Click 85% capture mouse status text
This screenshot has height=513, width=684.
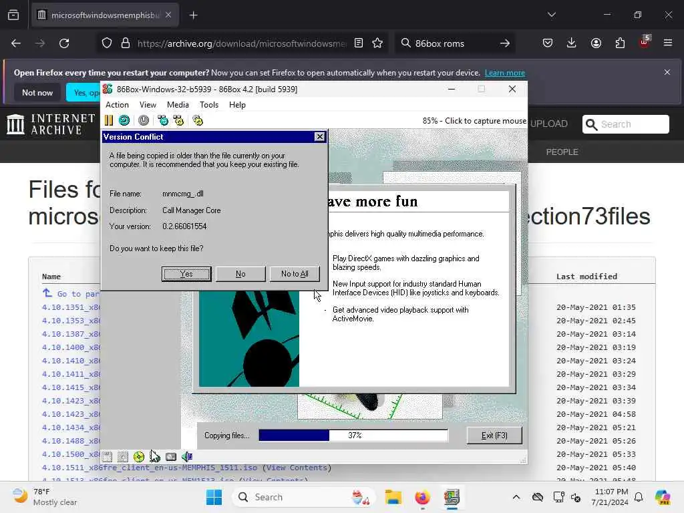[x=474, y=121]
